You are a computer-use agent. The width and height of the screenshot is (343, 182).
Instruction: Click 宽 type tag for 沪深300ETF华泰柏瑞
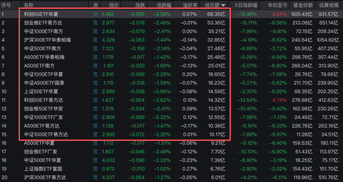pyautogui.click(x=95, y=40)
